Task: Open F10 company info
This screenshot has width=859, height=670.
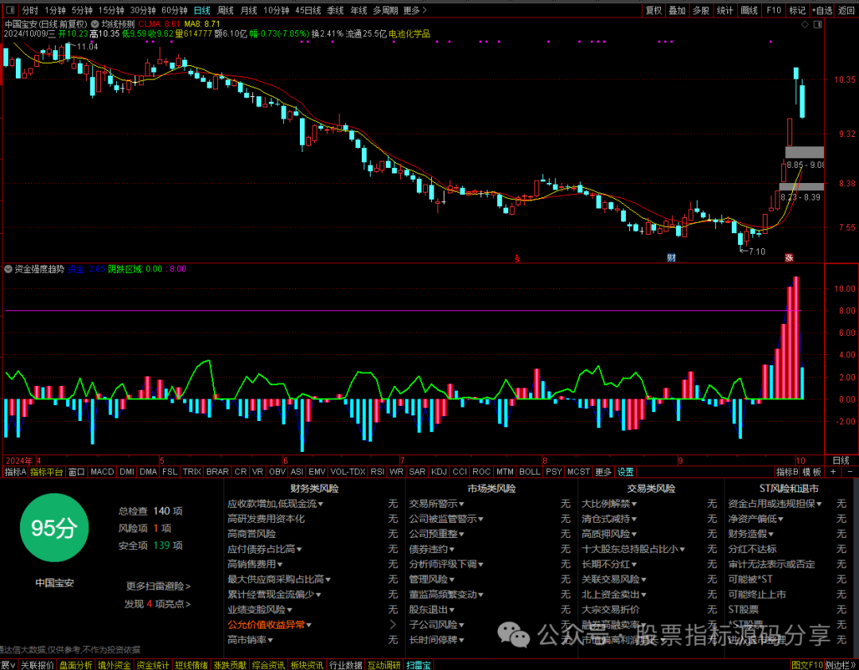Action: (x=774, y=10)
